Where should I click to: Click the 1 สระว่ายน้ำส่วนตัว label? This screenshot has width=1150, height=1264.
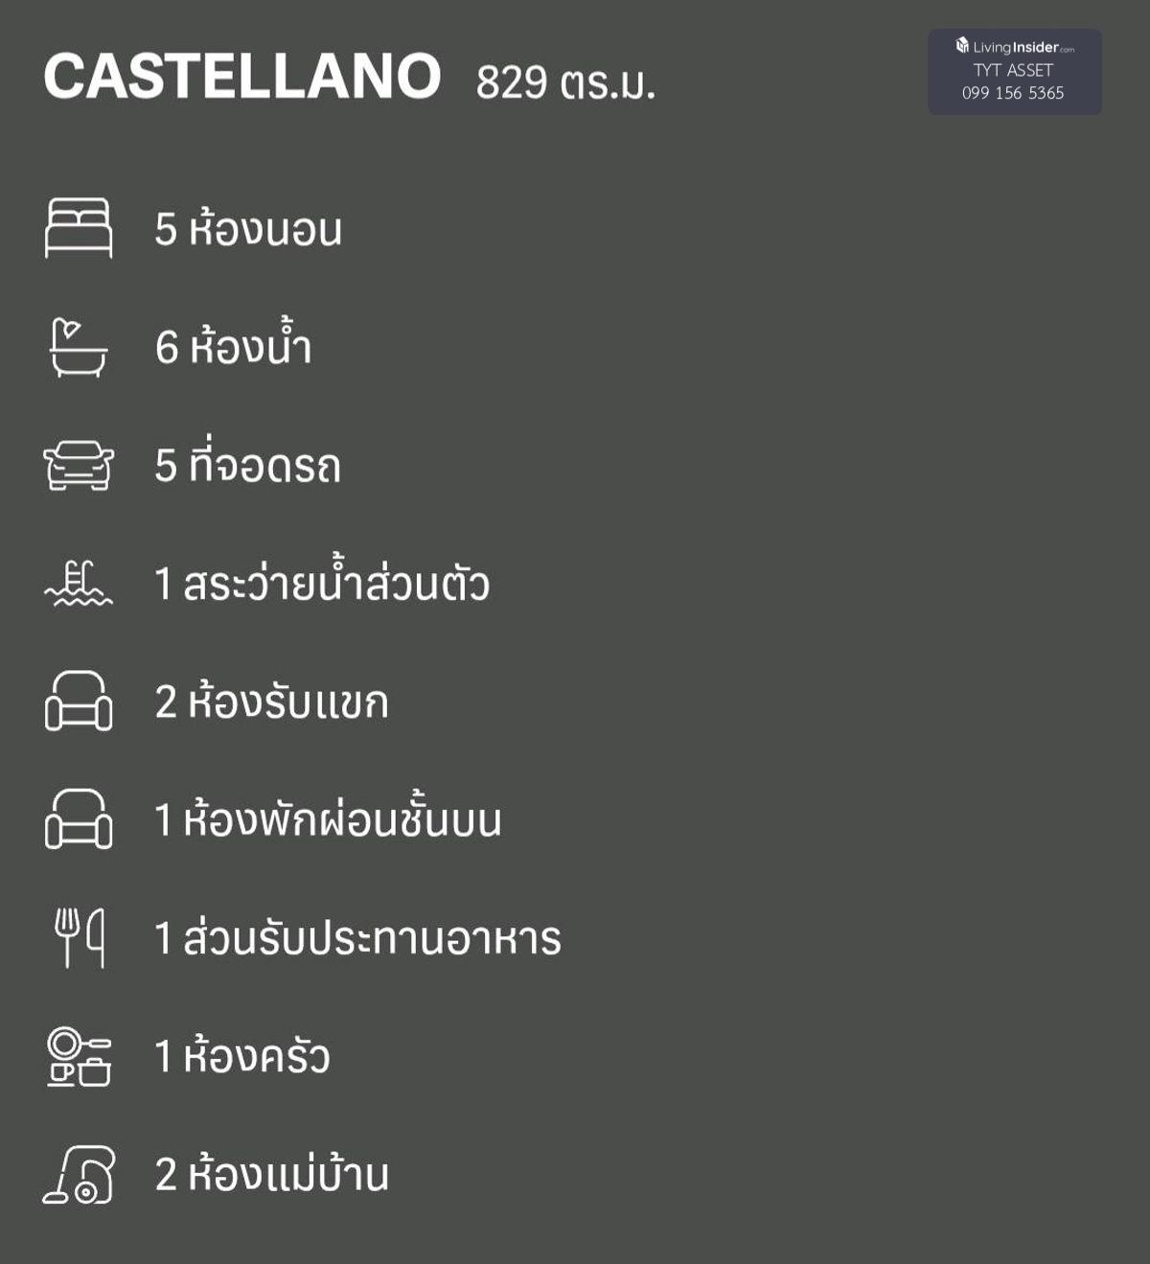click(x=322, y=584)
